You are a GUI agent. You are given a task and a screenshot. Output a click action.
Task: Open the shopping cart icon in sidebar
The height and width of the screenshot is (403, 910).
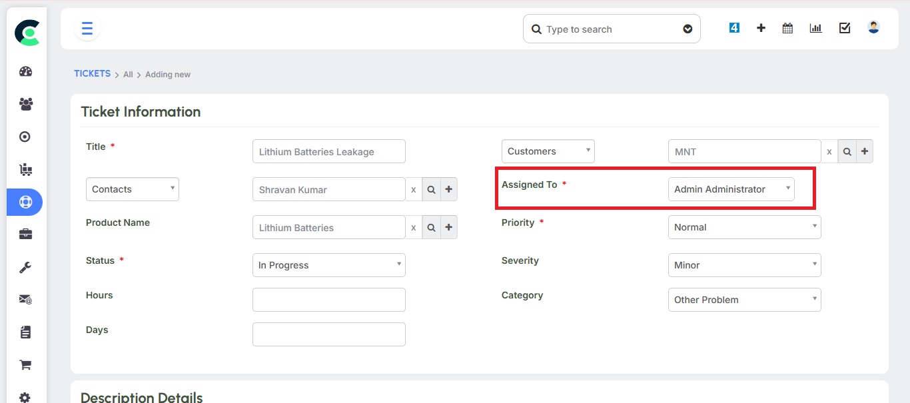[x=25, y=364]
